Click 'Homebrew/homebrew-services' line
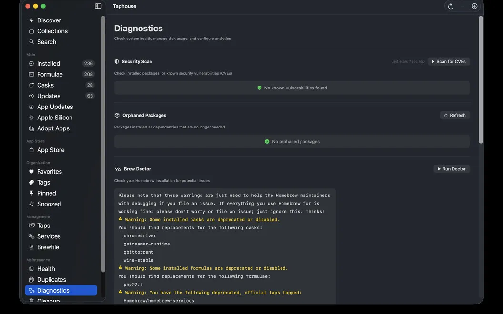 (159, 301)
